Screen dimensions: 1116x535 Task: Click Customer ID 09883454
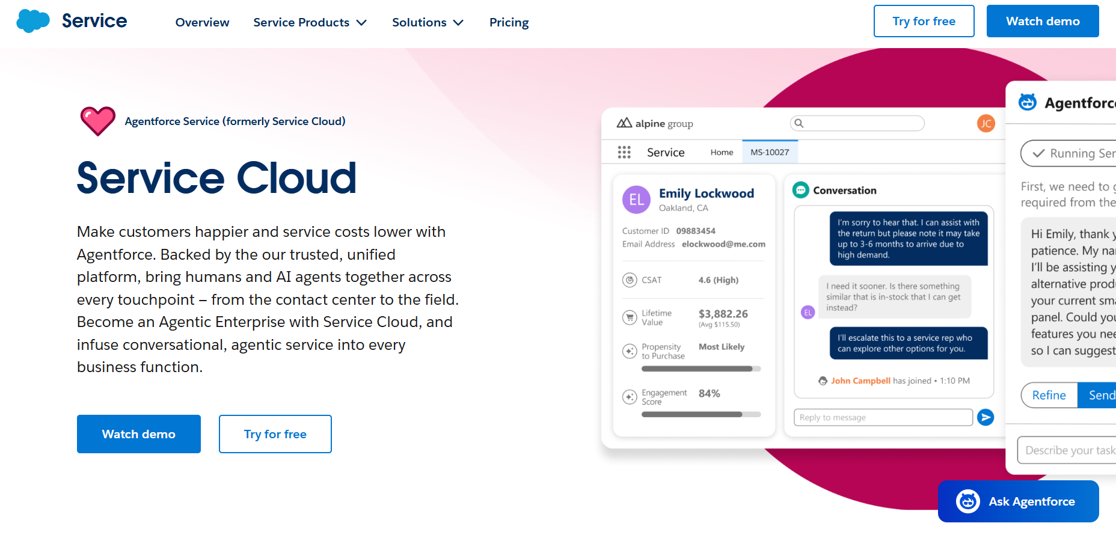point(696,231)
